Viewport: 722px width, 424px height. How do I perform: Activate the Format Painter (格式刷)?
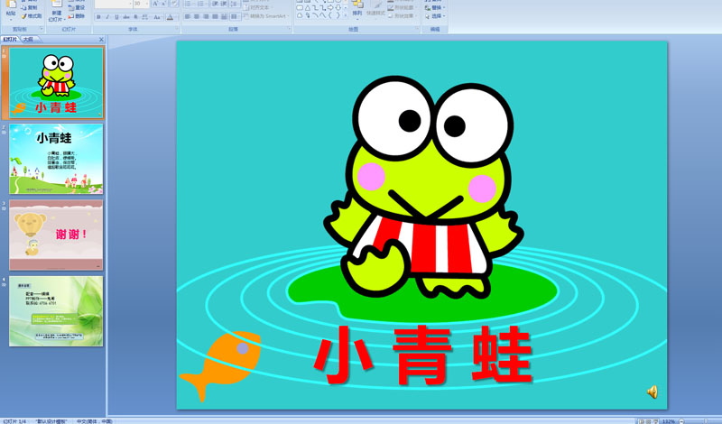32,16
